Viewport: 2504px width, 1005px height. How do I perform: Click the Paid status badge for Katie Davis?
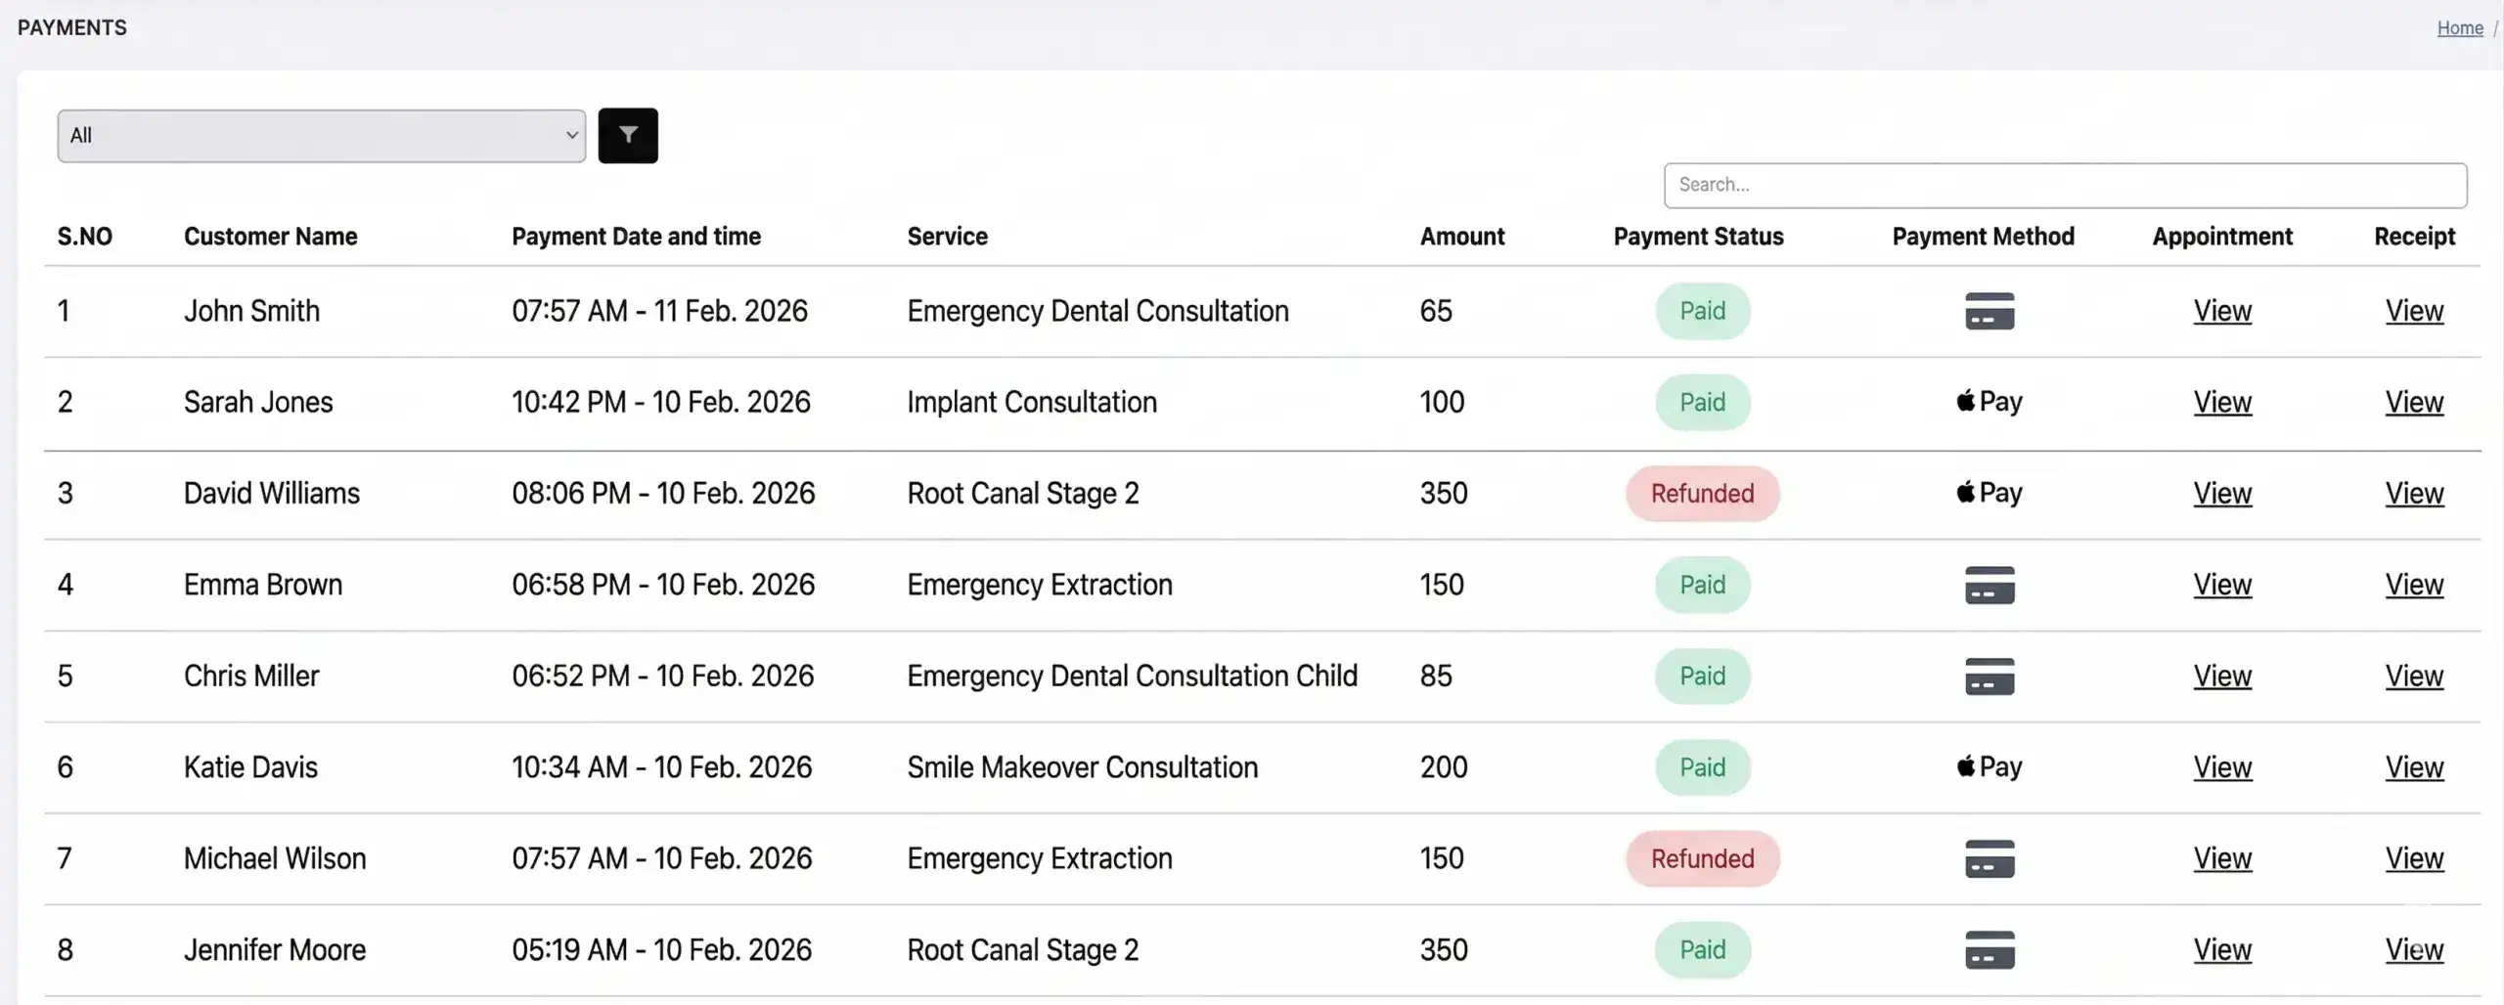(1702, 767)
